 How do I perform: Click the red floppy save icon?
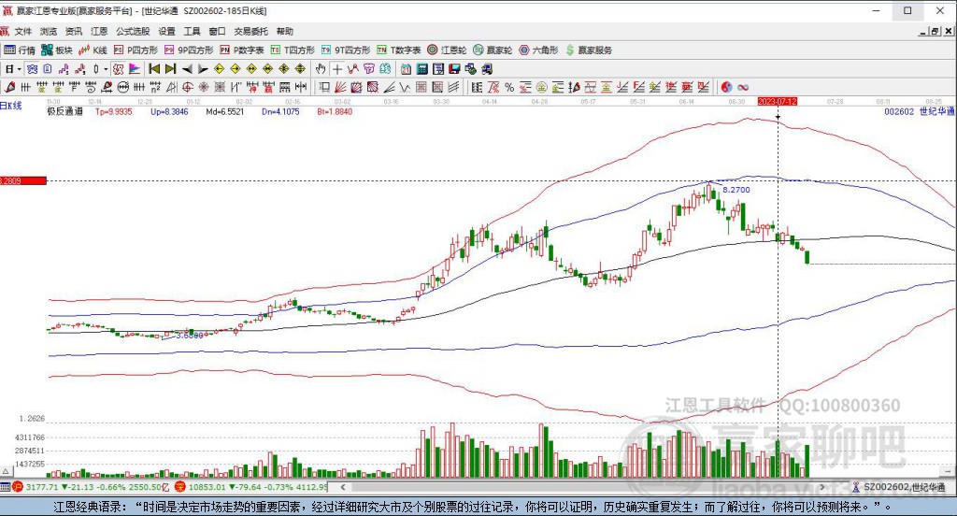click(455, 69)
